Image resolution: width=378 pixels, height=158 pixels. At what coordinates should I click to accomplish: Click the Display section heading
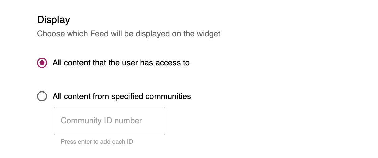tap(53, 20)
